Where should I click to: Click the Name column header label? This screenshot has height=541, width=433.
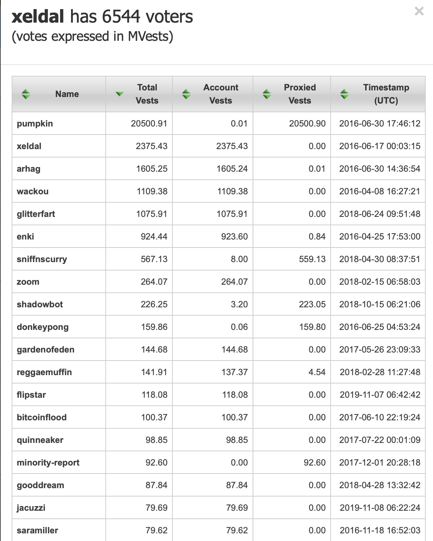67,94
